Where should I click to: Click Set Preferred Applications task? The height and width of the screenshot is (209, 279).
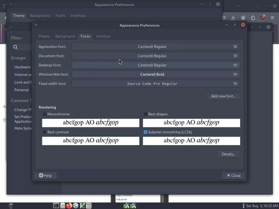pyautogui.click(x=23, y=119)
